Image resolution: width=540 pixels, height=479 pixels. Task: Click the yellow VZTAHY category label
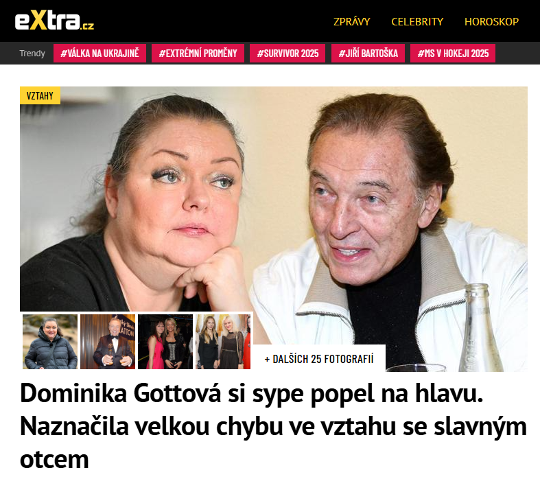point(40,95)
